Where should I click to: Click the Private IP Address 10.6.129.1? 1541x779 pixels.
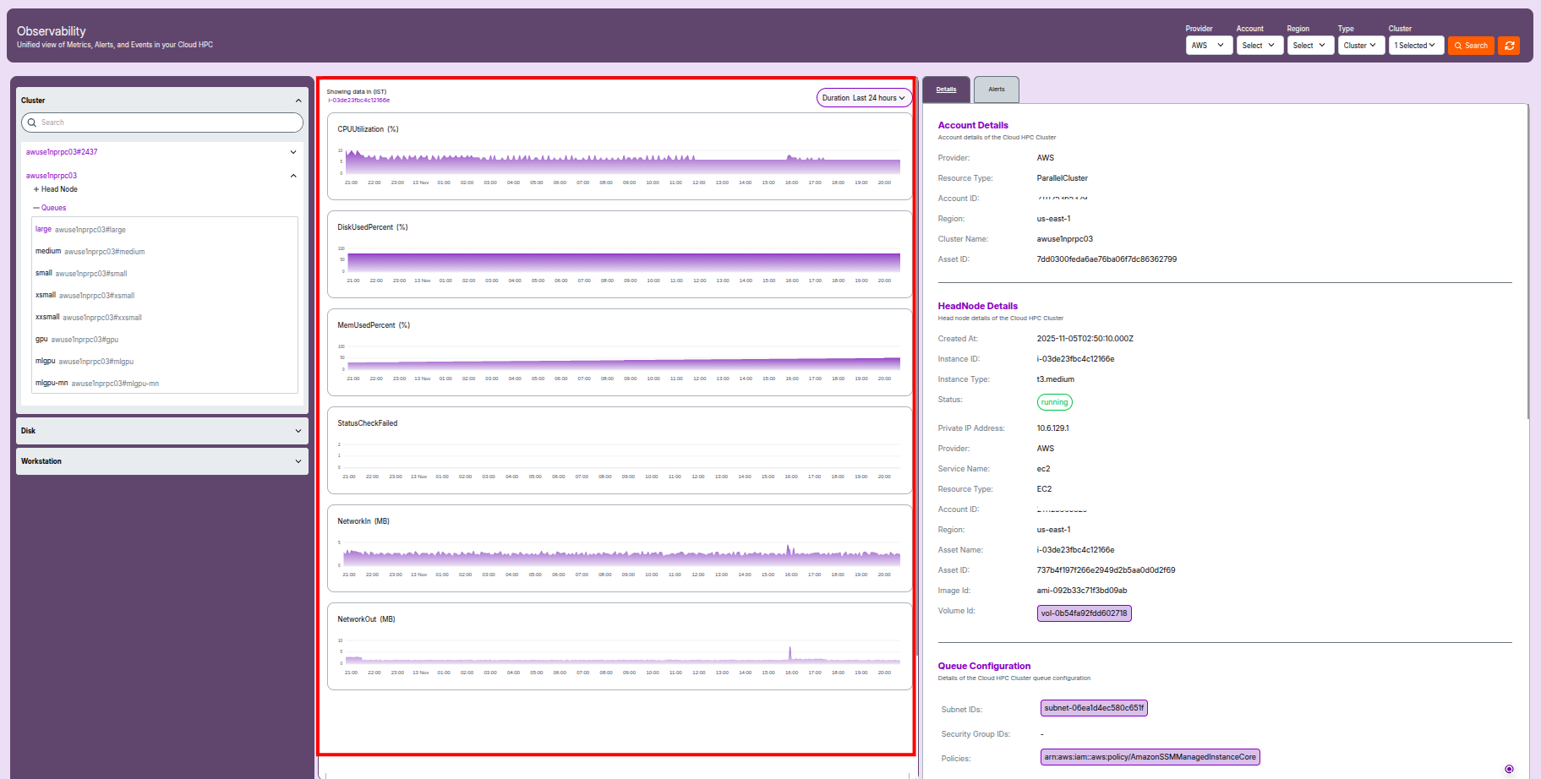tap(1053, 428)
